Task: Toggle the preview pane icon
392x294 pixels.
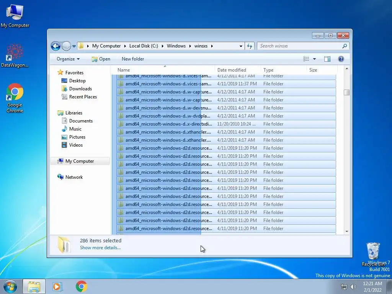Action: [327, 59]
